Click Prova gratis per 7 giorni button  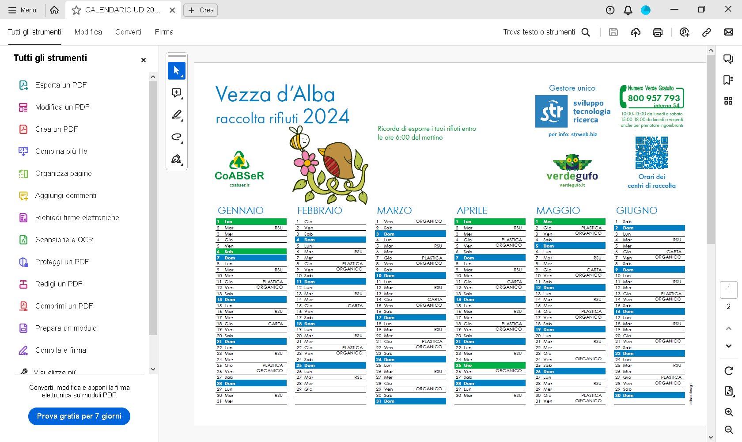pos(79,416)
